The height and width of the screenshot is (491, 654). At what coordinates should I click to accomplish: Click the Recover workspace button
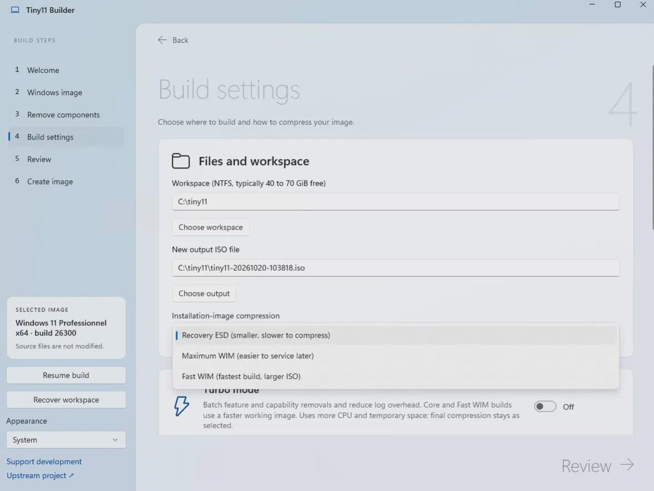(66, 400)
